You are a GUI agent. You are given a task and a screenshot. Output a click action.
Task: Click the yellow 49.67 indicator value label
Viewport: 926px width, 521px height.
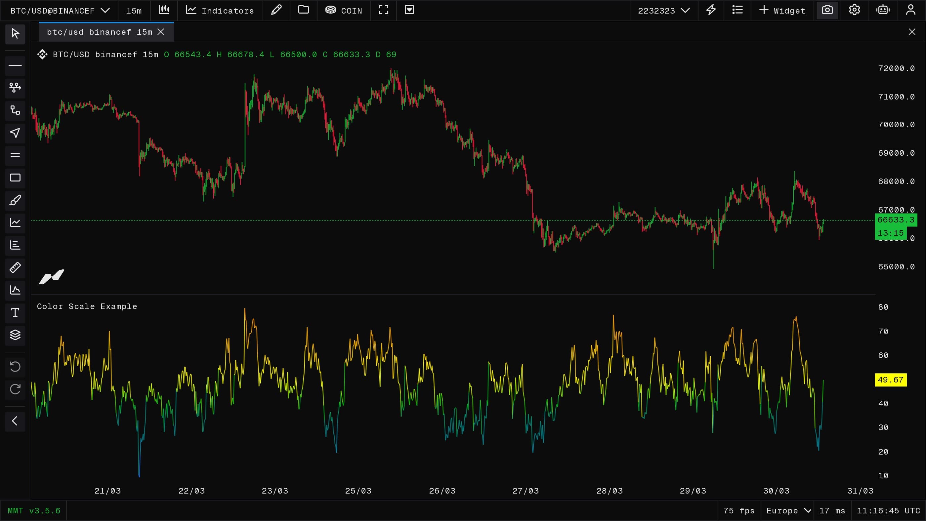coord(890,380)
